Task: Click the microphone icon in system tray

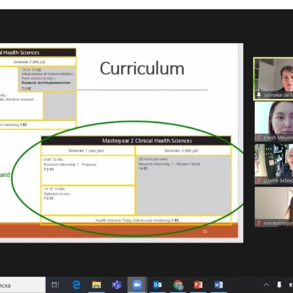Action: [279, 285]
